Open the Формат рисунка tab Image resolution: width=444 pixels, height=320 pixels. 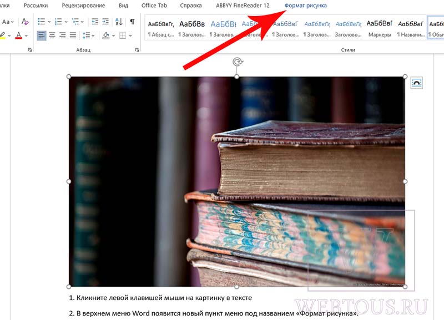click(306, 6)
